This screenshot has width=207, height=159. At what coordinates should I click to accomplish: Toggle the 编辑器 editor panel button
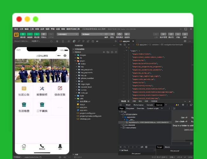tap(30, 34)
